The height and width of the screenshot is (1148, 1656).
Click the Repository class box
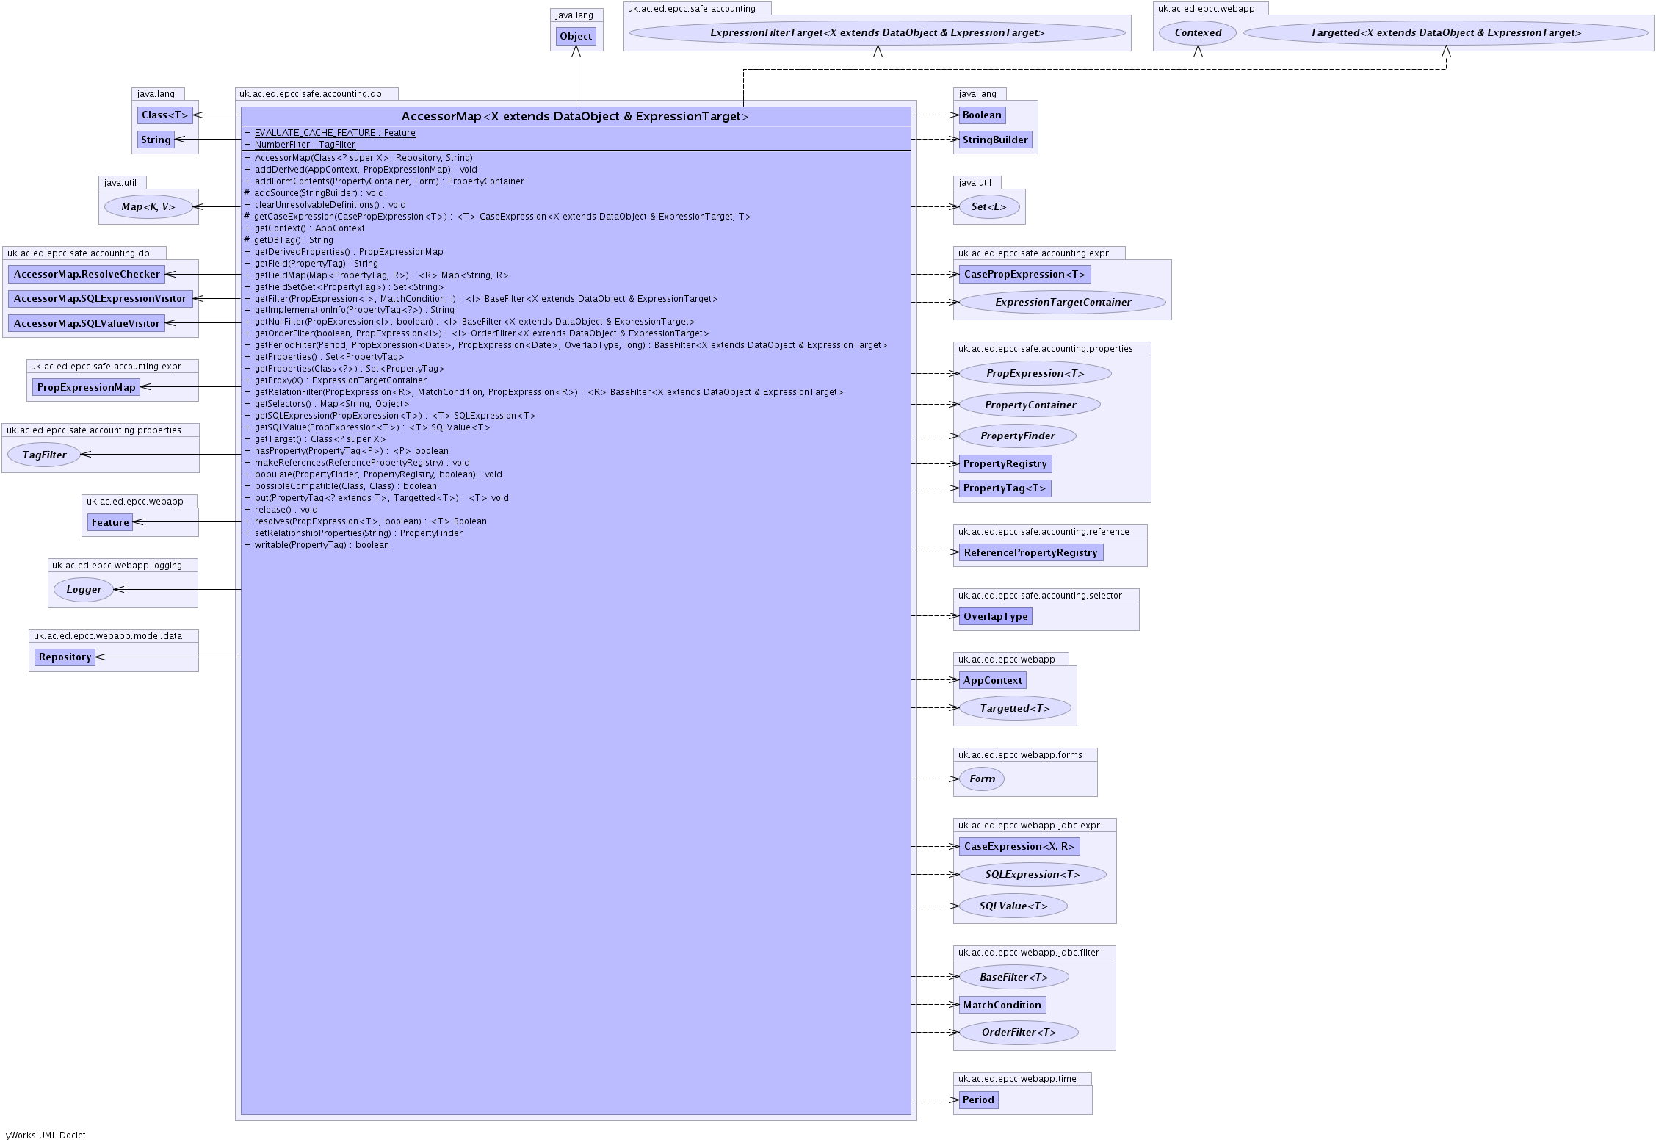pyautogui.click(x=65, y=657)
